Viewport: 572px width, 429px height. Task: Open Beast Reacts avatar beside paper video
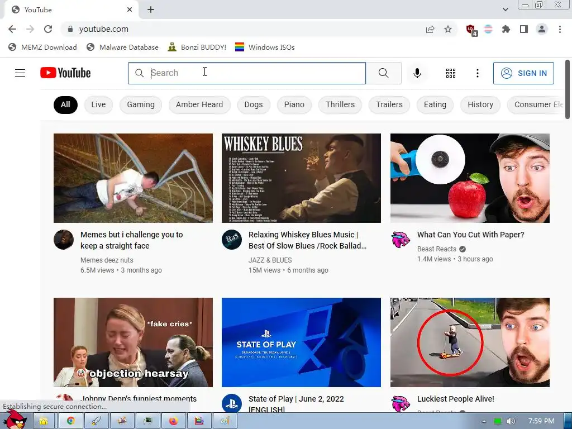pos(400,240)
